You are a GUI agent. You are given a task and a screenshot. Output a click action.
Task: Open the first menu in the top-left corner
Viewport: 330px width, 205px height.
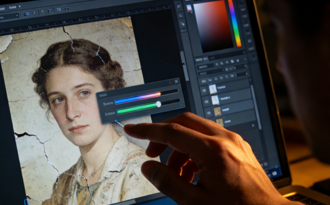(2, 8)
